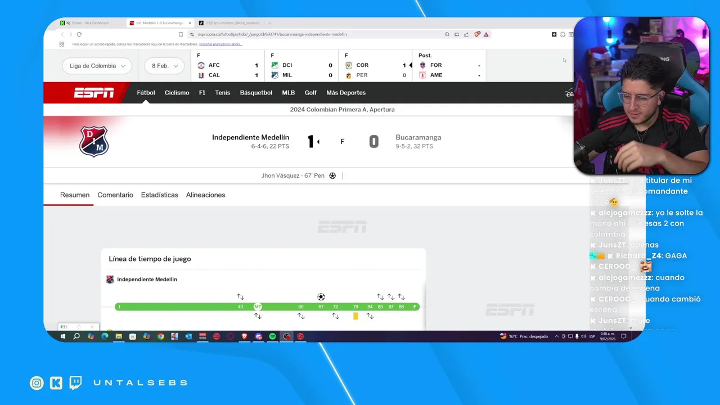Click the goal ball icon at minute 67
Image resolution: width=720 pixels, height=405 pixels.
click(x=321, y=297)
